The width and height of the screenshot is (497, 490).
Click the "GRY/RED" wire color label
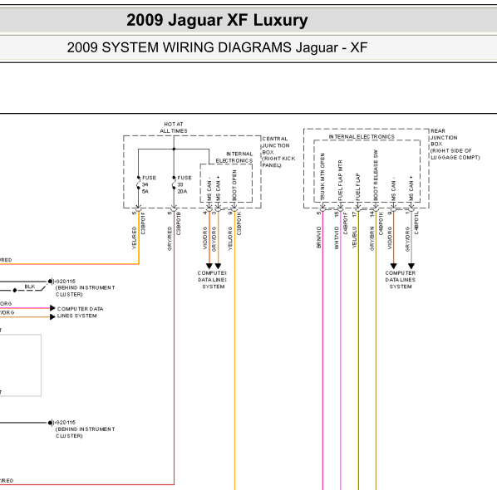[x=170, y=238]
